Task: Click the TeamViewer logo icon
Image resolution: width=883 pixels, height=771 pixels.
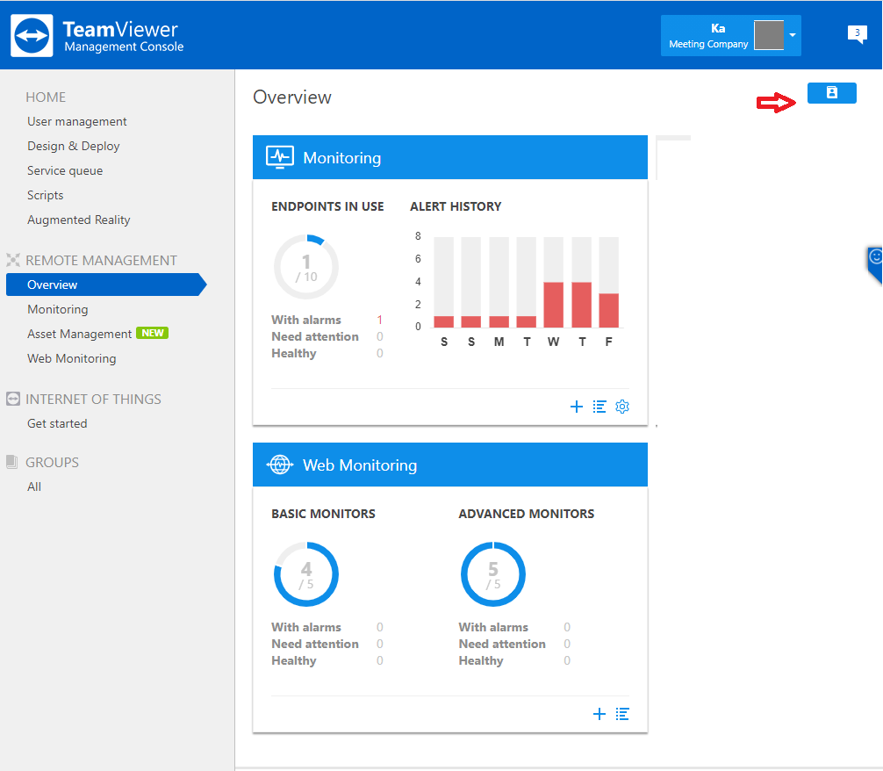Action: click(x=32, y=35)
